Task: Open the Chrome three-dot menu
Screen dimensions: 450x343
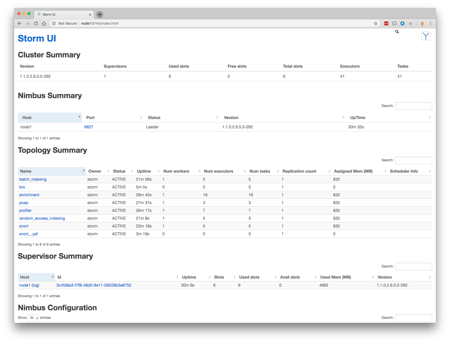Action: point(430,23)
